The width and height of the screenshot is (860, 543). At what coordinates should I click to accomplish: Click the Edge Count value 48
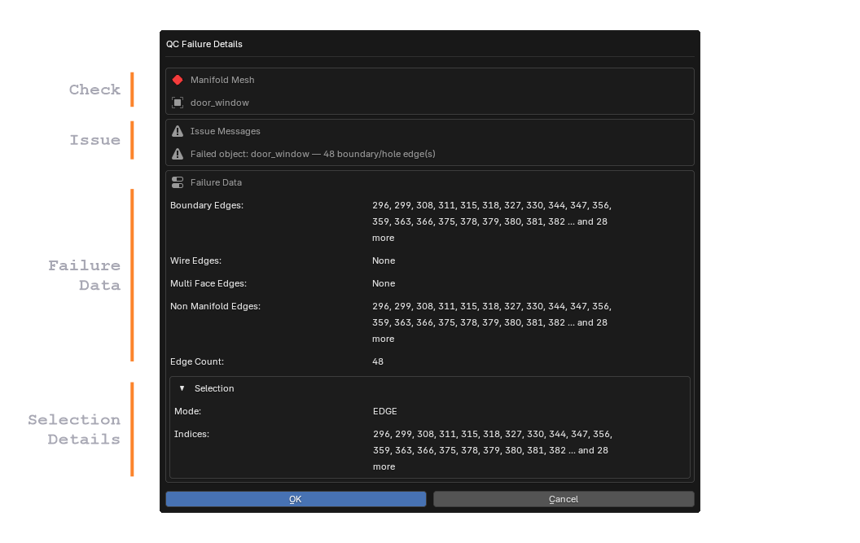coord(378,361)
